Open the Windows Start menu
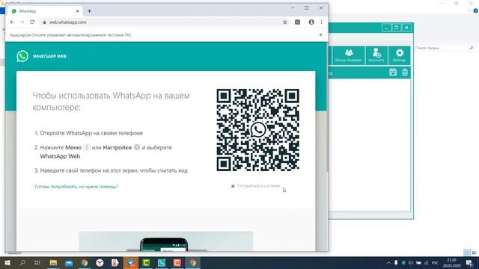The width and height of the screenshot is (479, 269). [7, 262]
